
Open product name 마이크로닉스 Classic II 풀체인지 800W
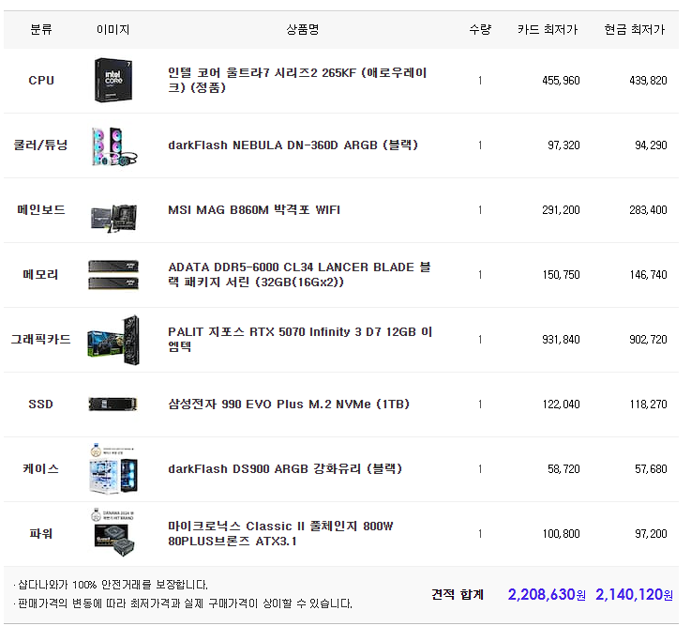(280, 533)
